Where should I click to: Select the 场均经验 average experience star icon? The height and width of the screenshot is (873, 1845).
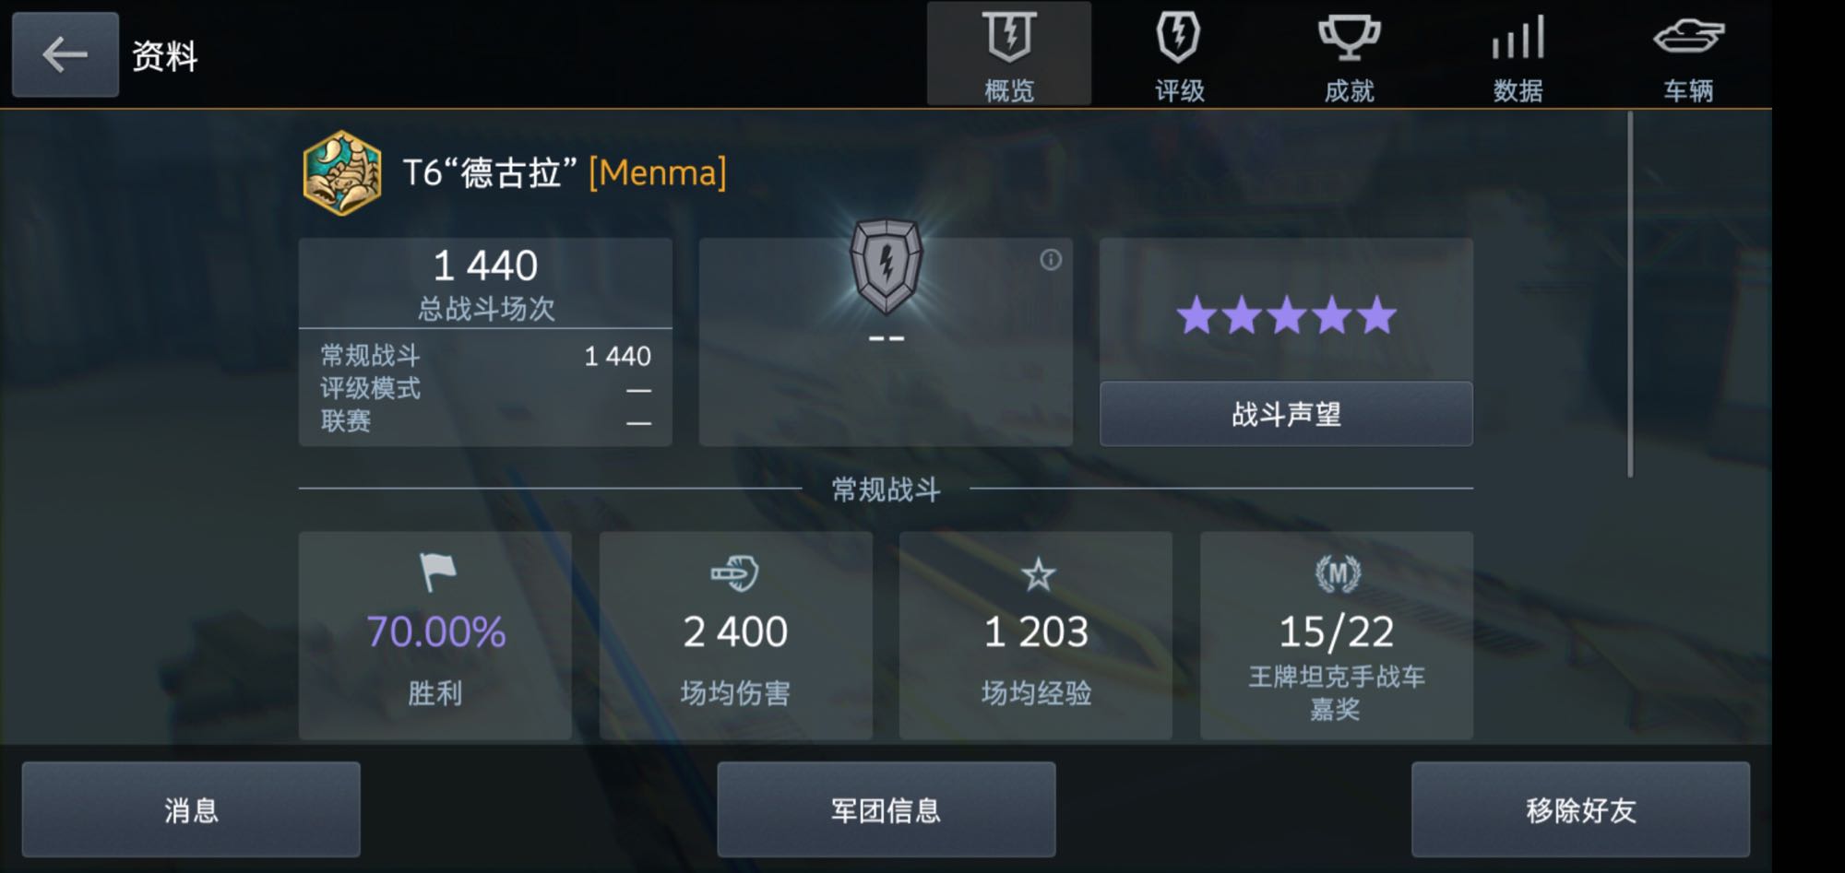(x=1038, y=574)
